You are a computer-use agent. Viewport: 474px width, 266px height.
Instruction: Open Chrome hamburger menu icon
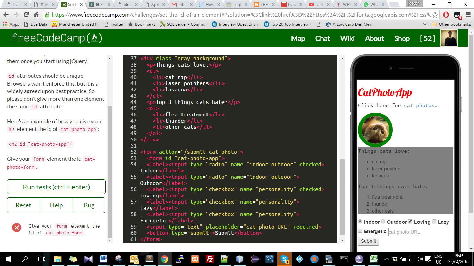pyautogui.click(x=467, y=15)
